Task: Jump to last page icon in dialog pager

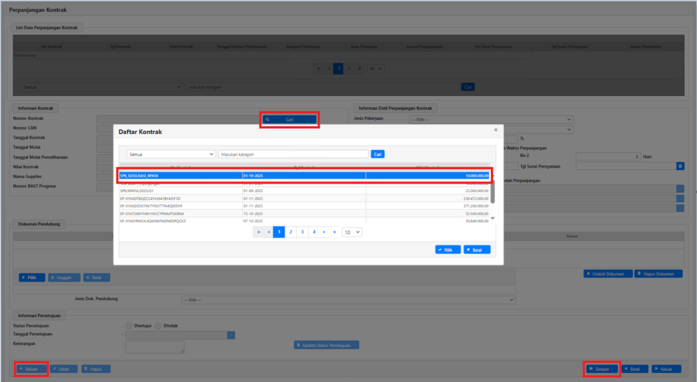Action: point(335,231)
